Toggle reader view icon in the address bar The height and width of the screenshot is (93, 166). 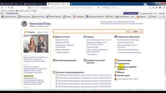99,7
